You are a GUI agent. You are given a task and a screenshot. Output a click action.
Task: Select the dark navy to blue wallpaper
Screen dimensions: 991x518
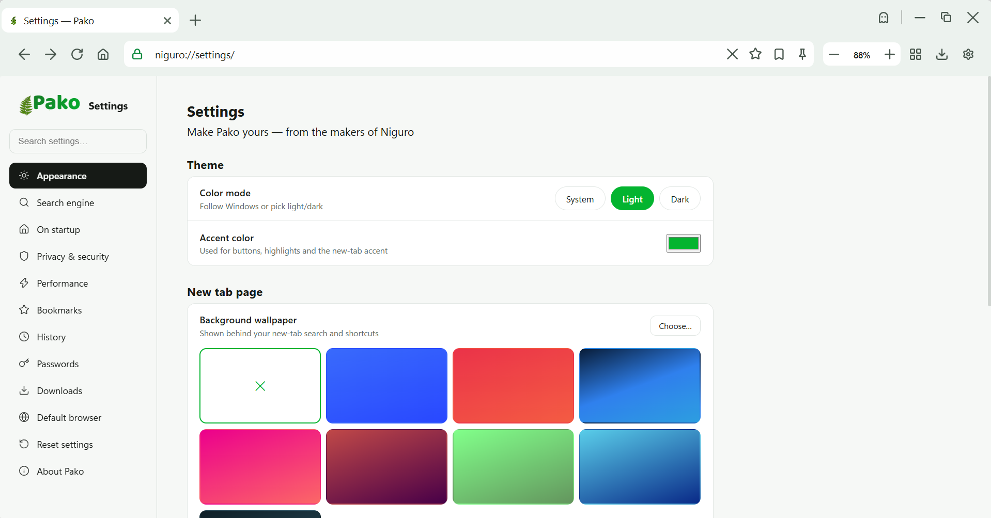click(640, 386)
